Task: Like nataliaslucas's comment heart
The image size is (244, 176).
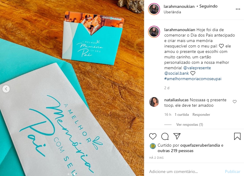Action: point(235,102)
